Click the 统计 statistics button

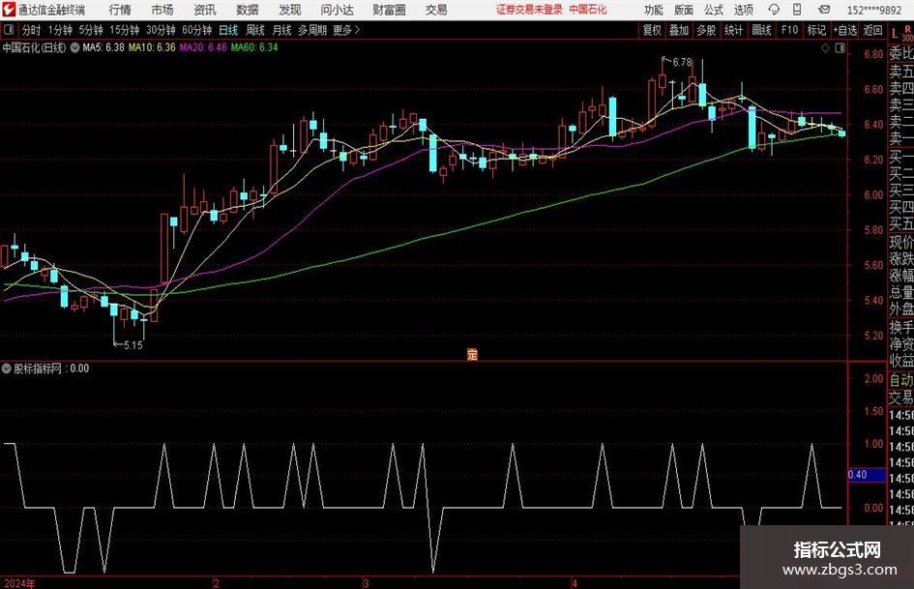733,30
